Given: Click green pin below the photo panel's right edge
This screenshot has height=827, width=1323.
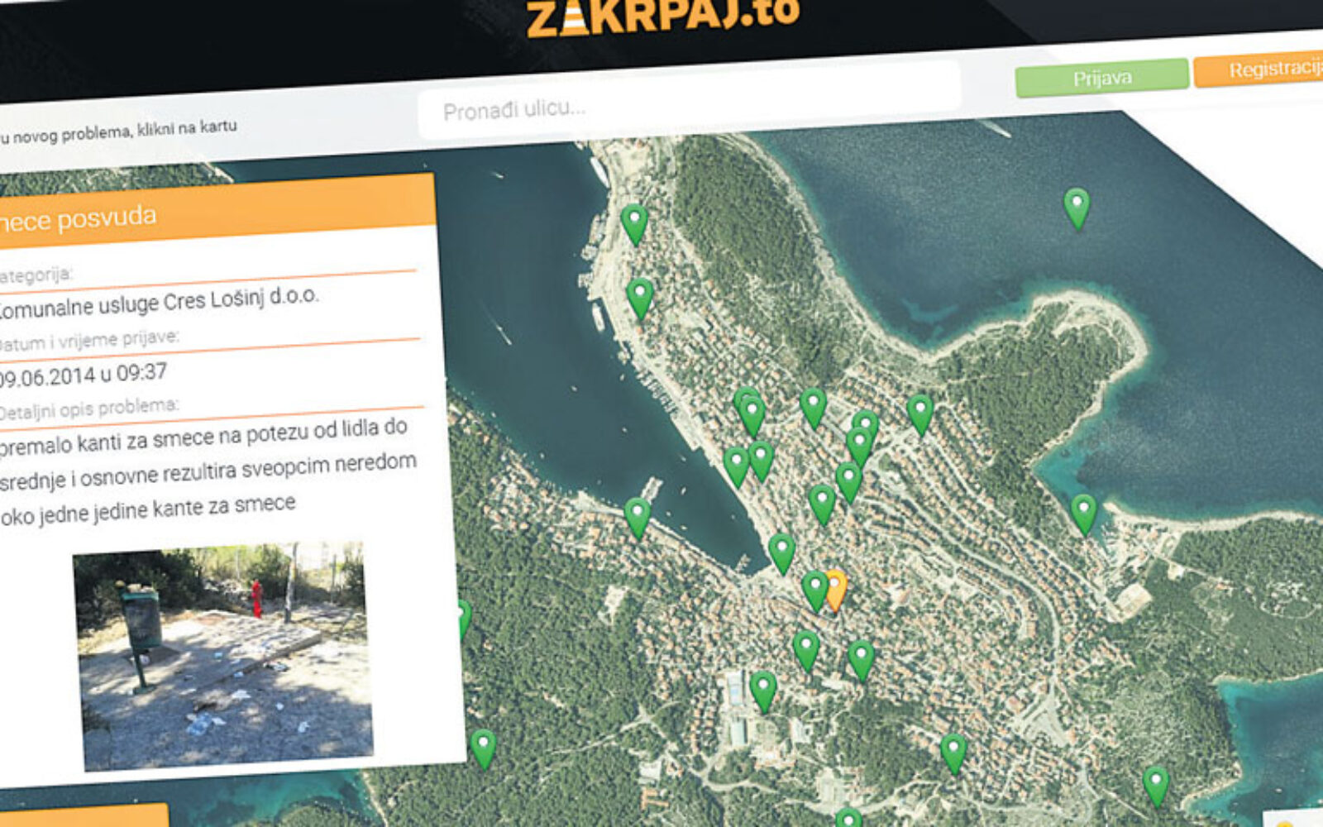Looking at the screenshot, I should point(483,748).
